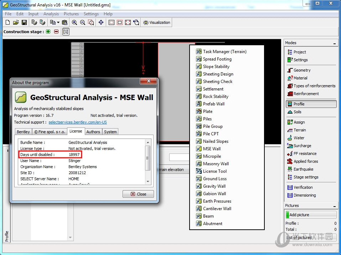Switch to Terrain mode
This screenshot has height=255, width=341.
point(296,130)
